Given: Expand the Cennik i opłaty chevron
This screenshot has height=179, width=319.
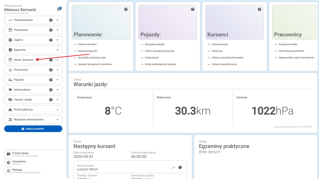Looking at the screenshot, I should pyautogui.click(x=58, y=100).
